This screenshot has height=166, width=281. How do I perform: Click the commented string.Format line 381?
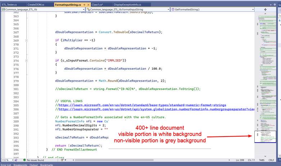(128, 89)
